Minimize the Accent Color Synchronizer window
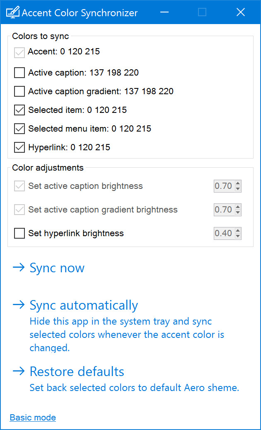This screenshot has width=261, height=430. [x=164, y=12]
